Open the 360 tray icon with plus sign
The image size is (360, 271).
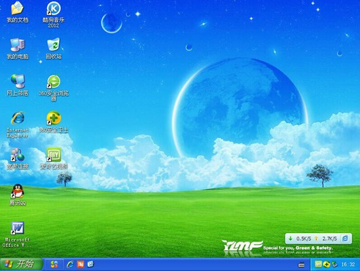point(326,264)
